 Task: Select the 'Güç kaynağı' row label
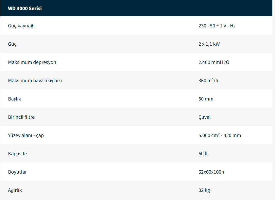coord(21,26)
